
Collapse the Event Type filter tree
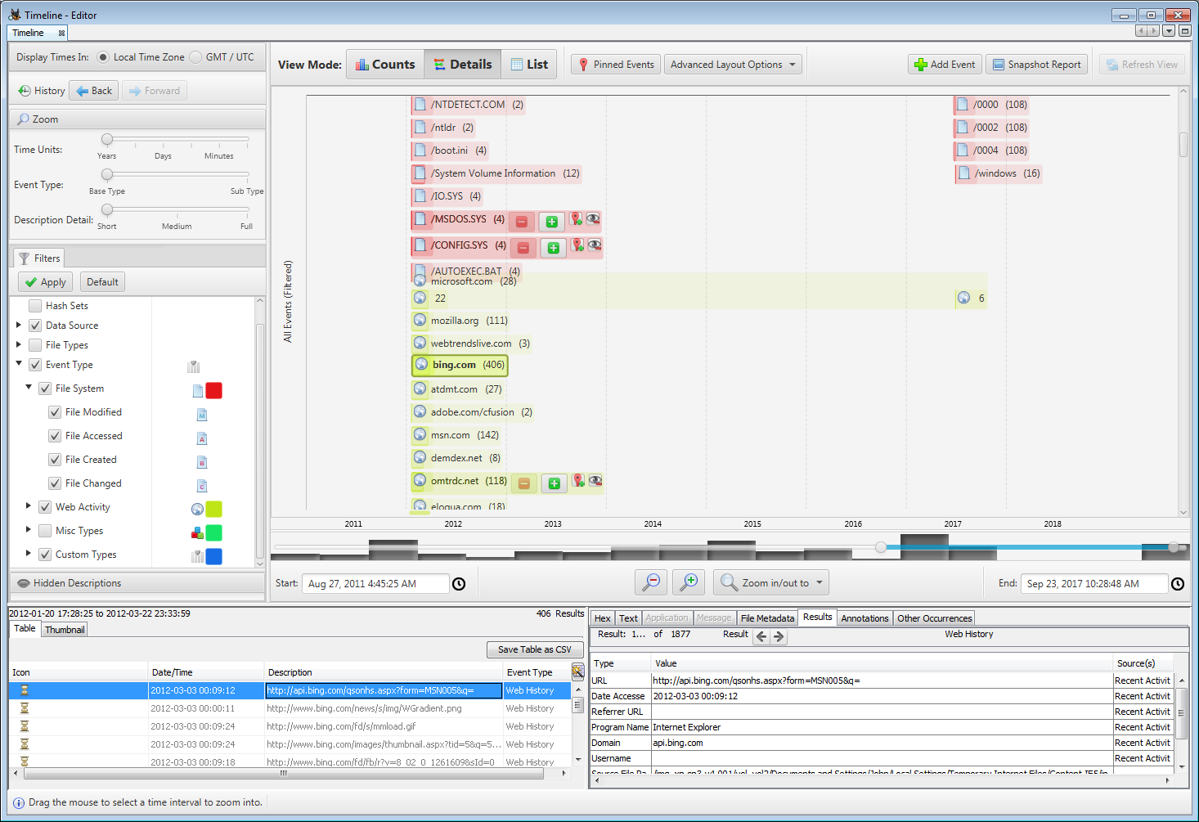[19, 364]
